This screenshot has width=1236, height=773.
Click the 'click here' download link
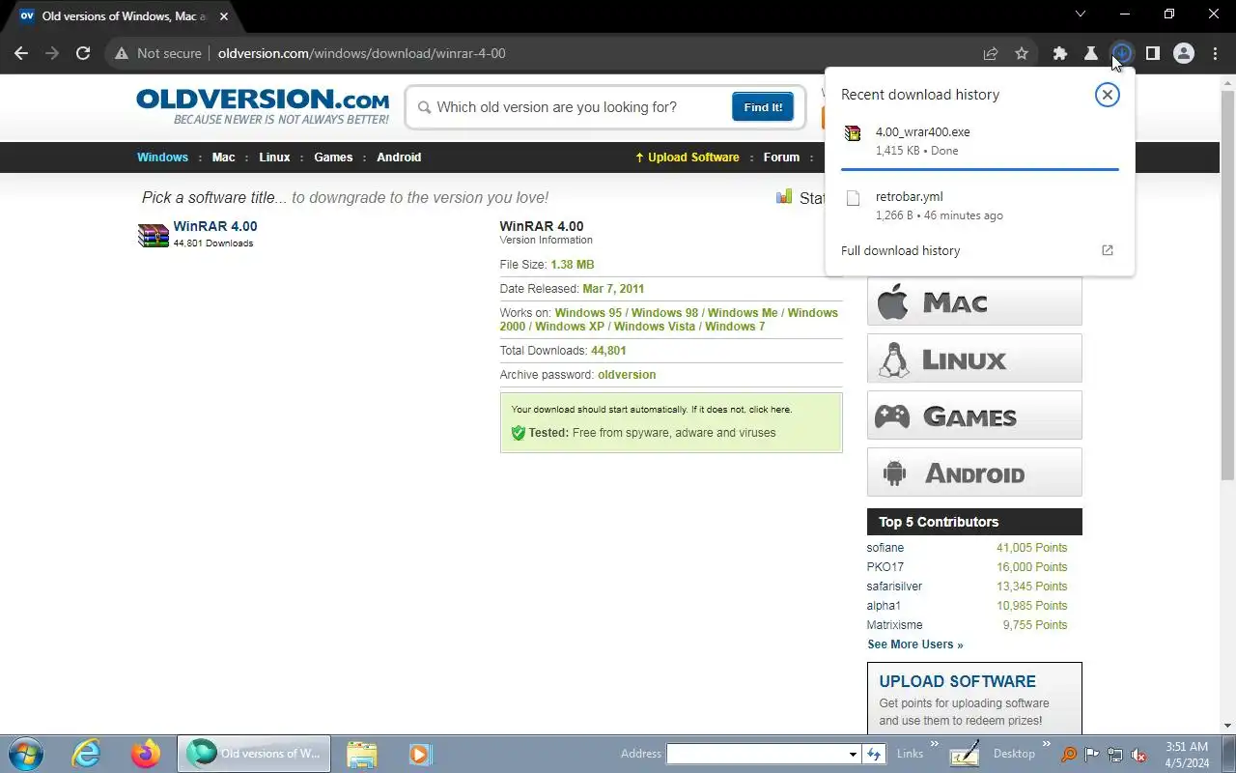point(770,410)
